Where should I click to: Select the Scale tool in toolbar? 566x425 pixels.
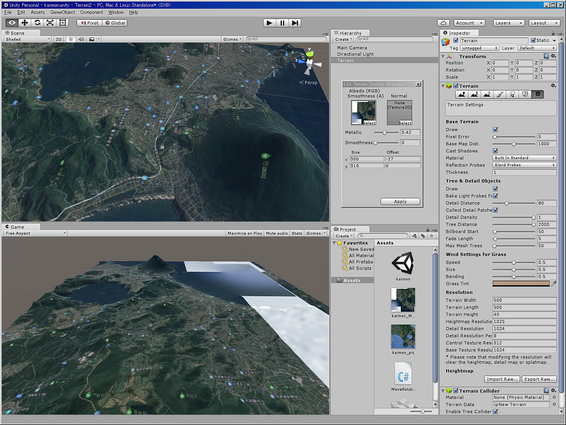tap(50, 23)
